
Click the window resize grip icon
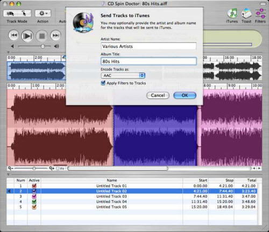(x=265, y=228)
